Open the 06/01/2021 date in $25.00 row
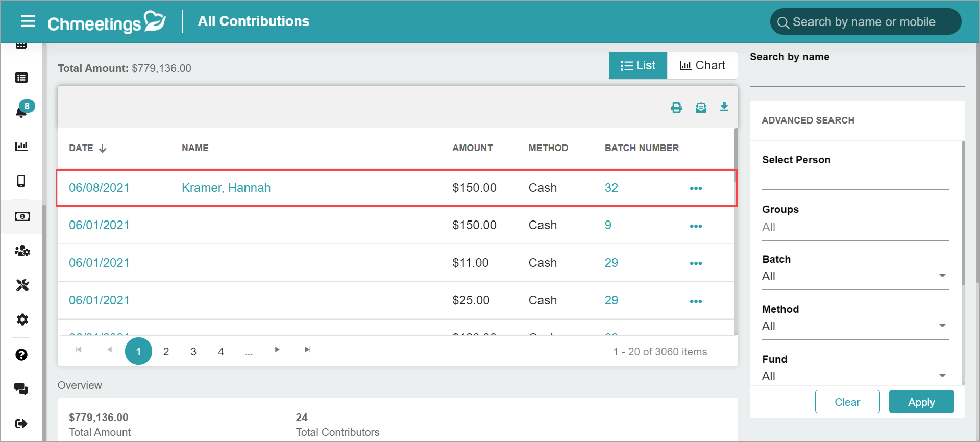The height and width of the screenshot is (442, 980). (x=99, y=300)
